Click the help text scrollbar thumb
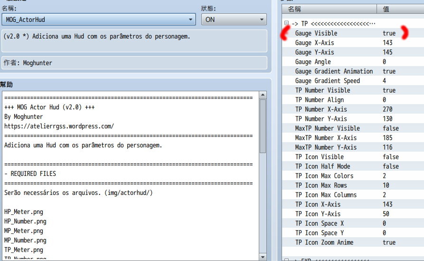 [x=263, y=126]
